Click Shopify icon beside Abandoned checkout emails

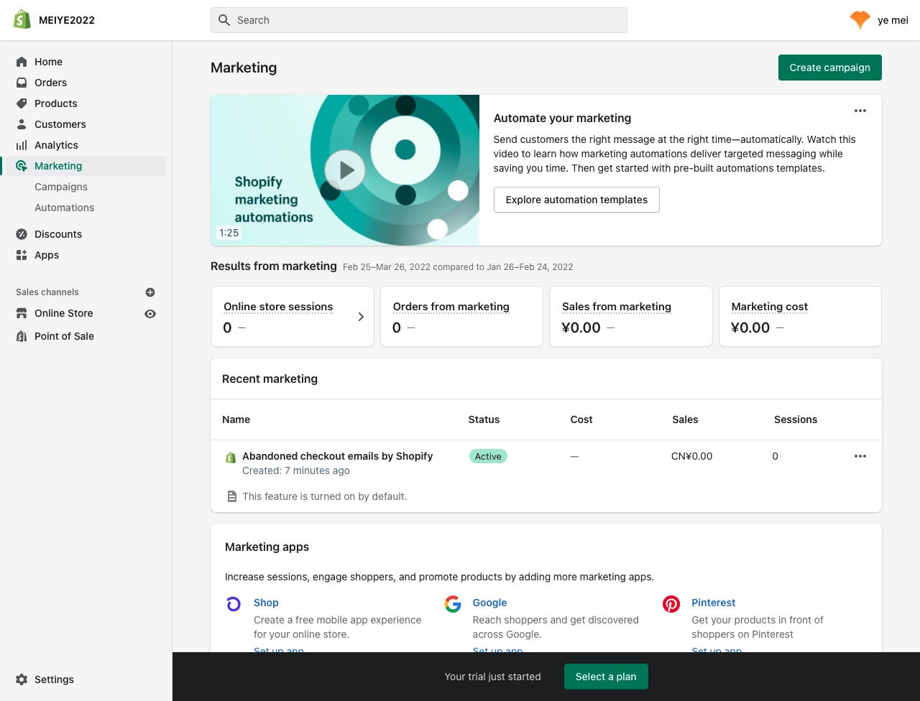(231, 457)
